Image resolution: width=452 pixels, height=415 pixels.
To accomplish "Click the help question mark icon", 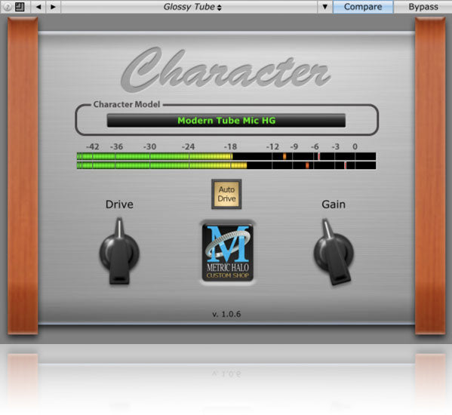I will 8,7.
